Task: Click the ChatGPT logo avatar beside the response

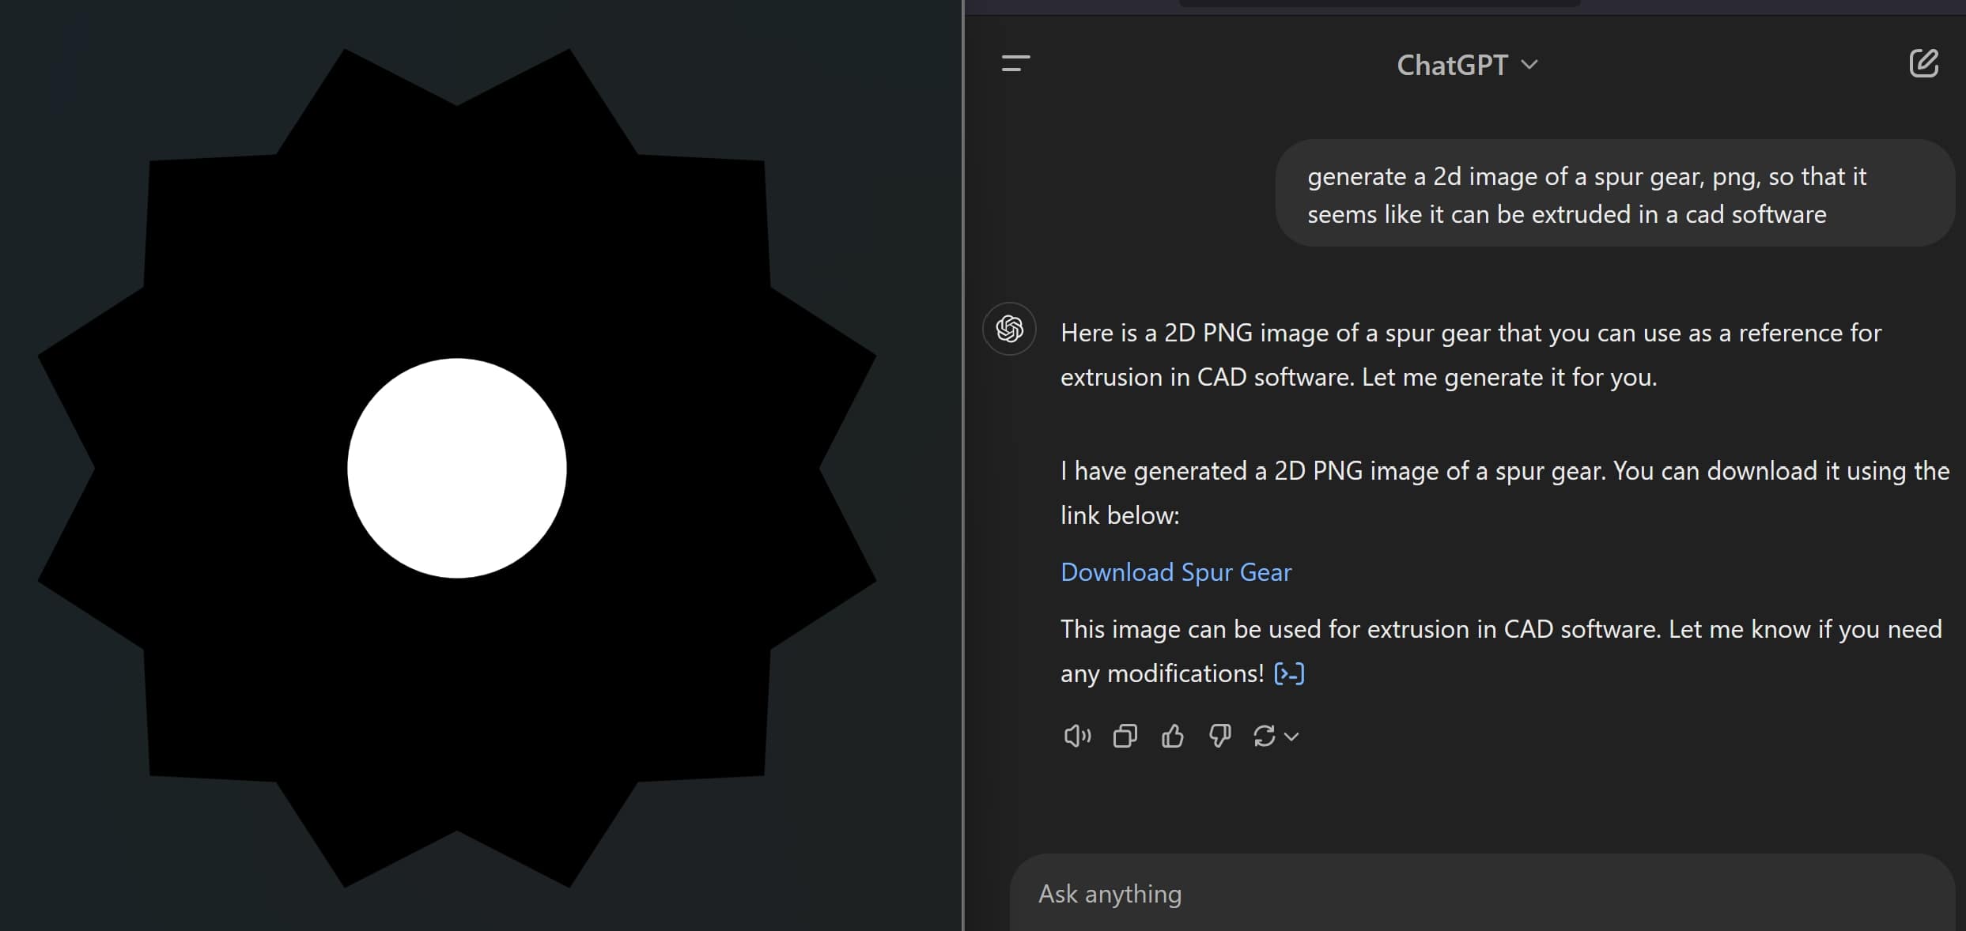Action: click(x=1009, y=329)
